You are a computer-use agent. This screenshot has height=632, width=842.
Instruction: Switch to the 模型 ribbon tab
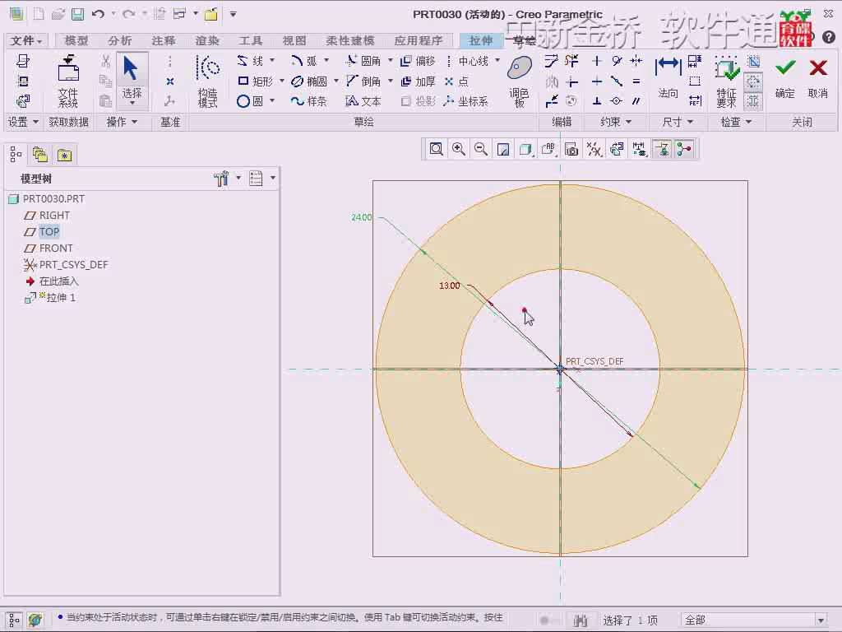[76, 40]
